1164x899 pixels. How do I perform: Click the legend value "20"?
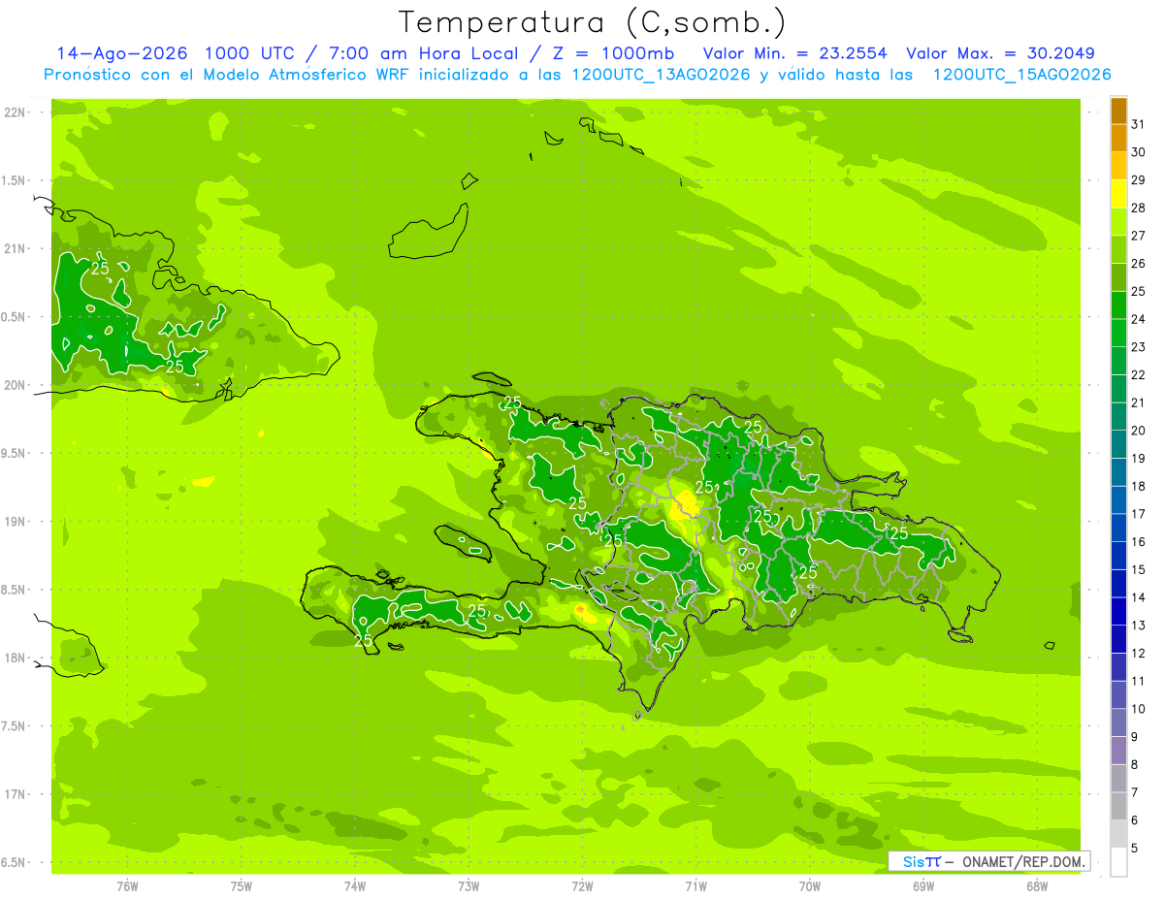tap(1138, 431)
